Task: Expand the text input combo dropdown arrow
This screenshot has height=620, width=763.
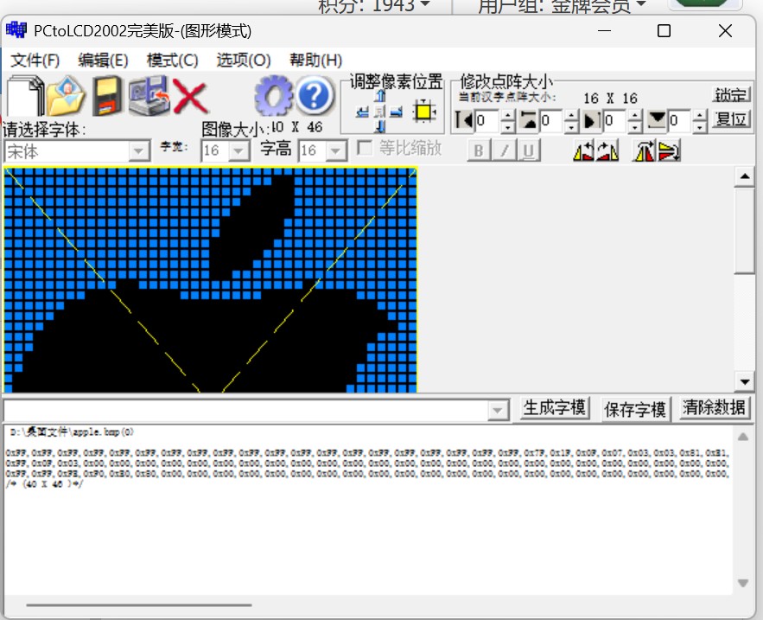Action: coord(498,411)
